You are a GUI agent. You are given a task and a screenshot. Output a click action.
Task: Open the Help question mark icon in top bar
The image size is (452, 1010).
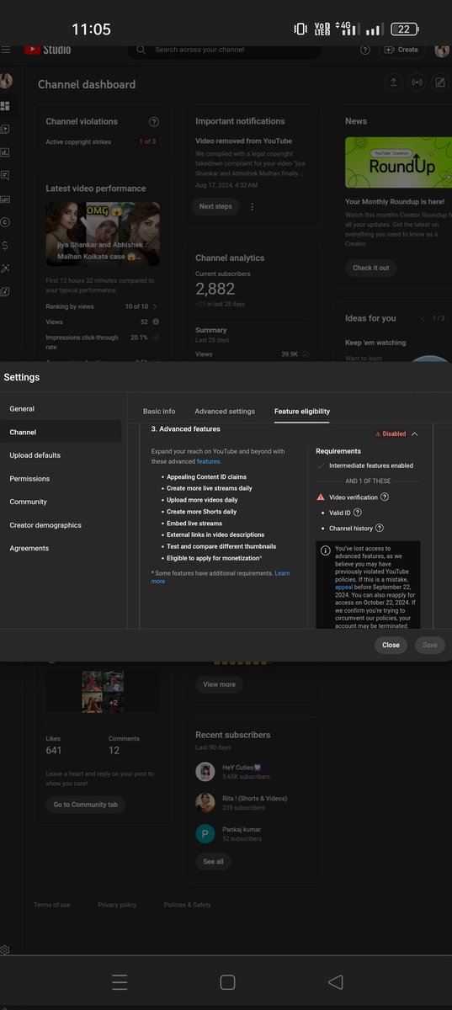(x=365, y=50)
